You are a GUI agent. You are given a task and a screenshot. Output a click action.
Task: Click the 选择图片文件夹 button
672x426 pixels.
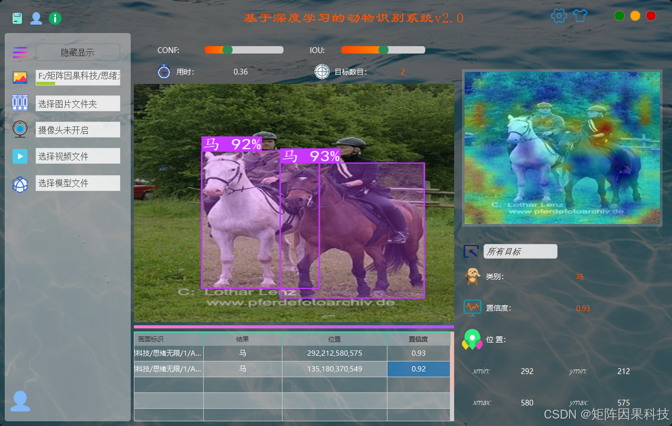click(78, 103)
